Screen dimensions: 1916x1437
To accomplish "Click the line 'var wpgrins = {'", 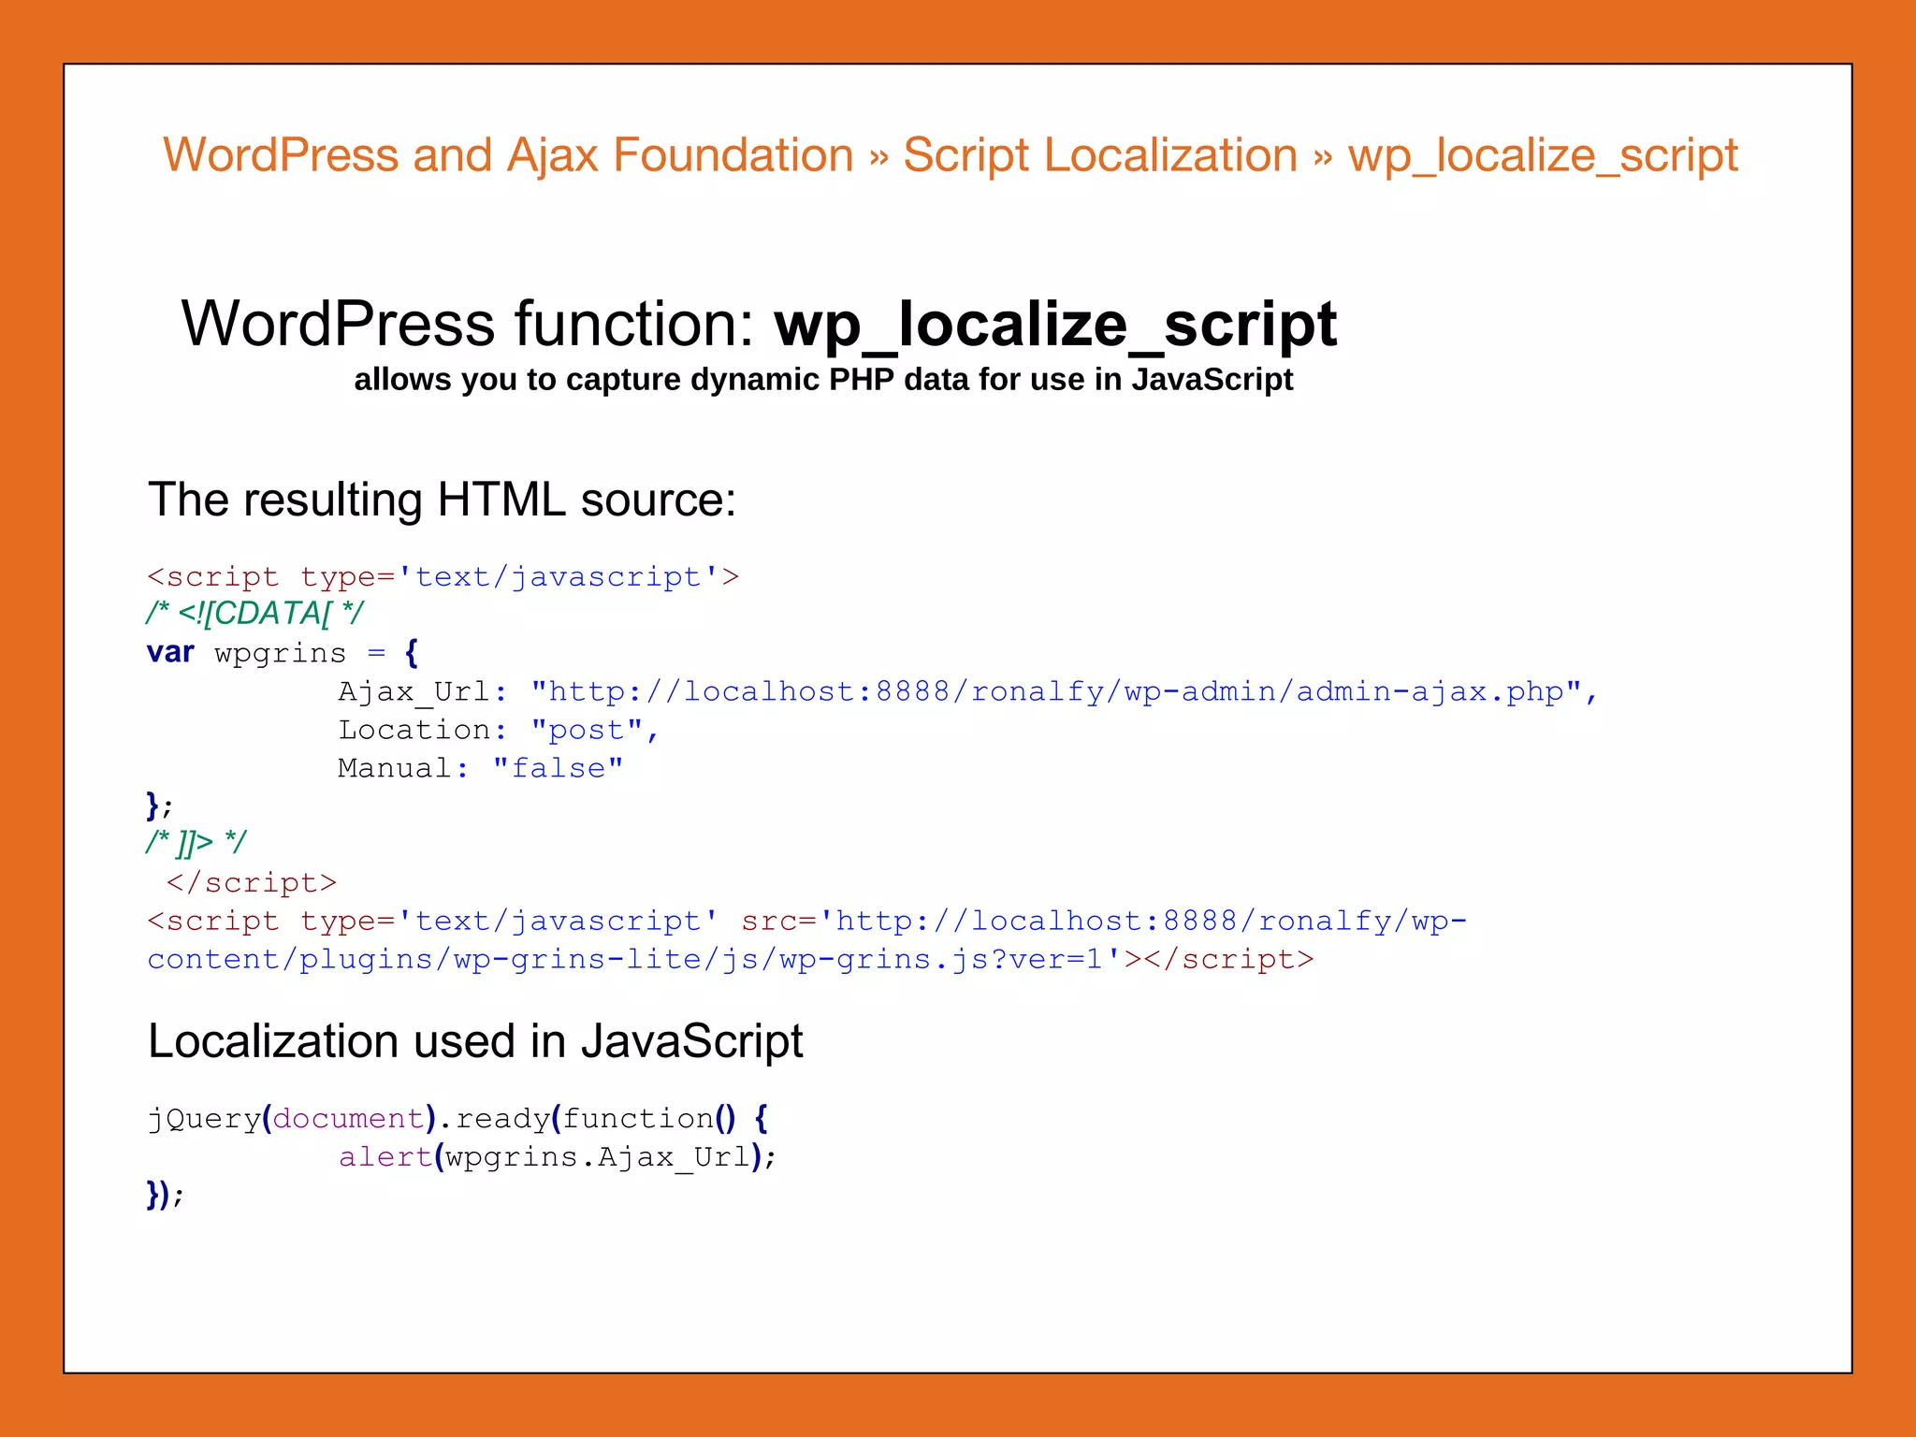I will 283,652.
